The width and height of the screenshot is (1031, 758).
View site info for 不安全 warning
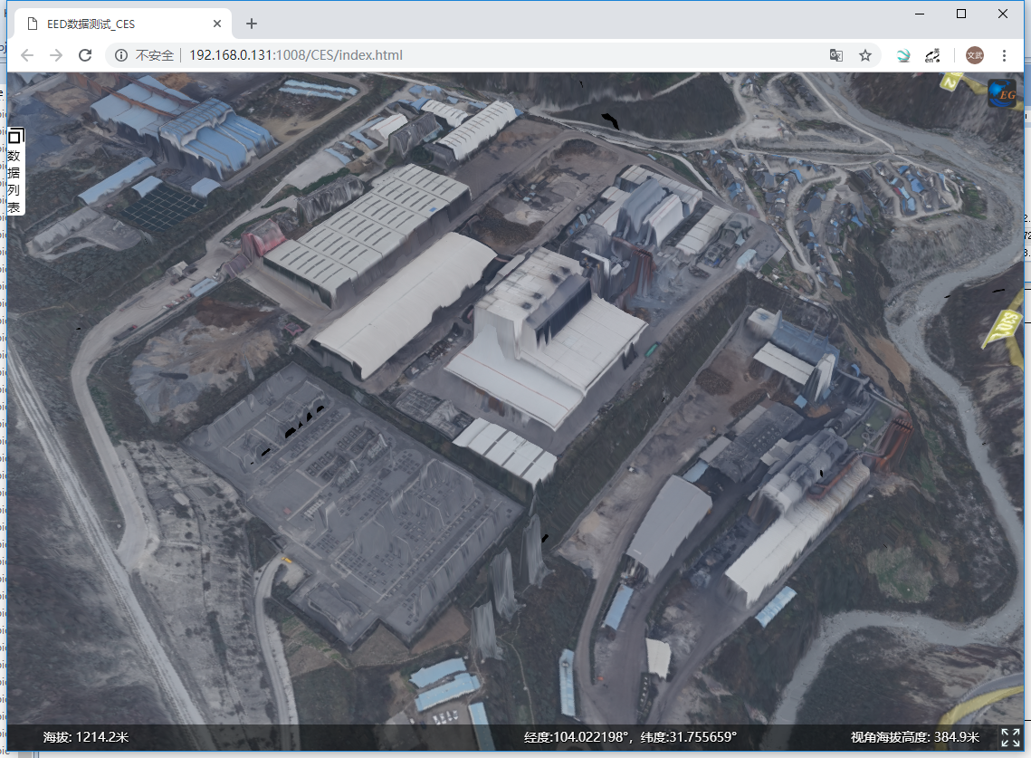[x=121, y=55]
